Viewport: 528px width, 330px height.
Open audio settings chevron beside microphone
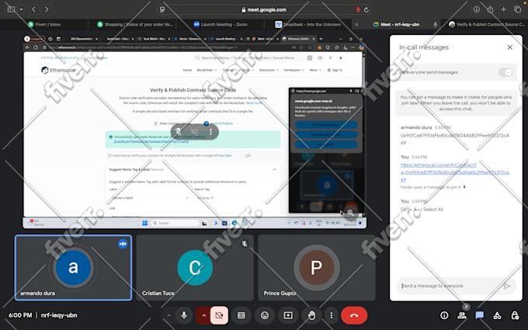tap(168, 315)
